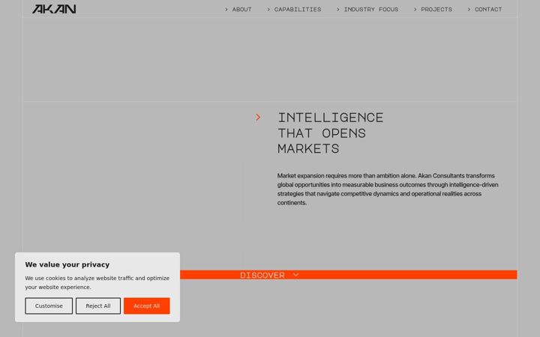Click the orange arrow beside the headline
Viewport: 540px width, 337px height.
pyautogui.click(x=258, y=118)
